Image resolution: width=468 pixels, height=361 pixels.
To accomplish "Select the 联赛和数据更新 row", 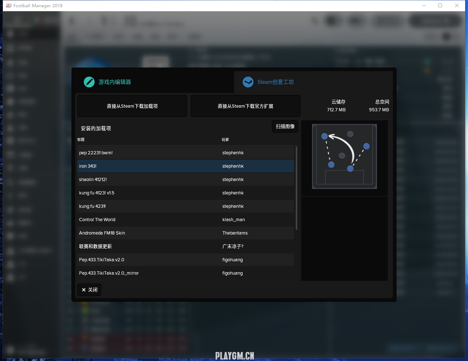I will pyautogui.click(x=186, y=246).
